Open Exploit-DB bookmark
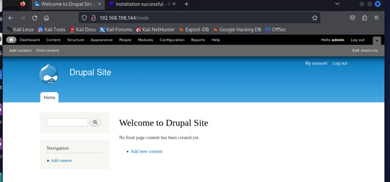 (194, 30)
